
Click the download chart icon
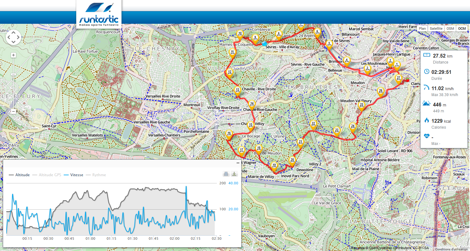(x=234, y=174)
